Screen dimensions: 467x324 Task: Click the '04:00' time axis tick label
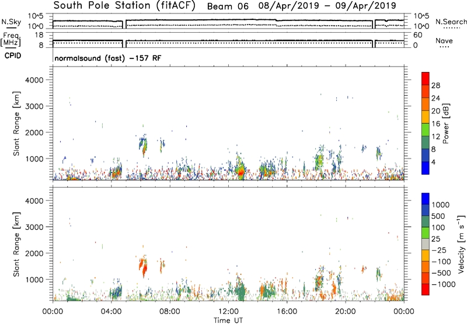click(x=111, y=312)
